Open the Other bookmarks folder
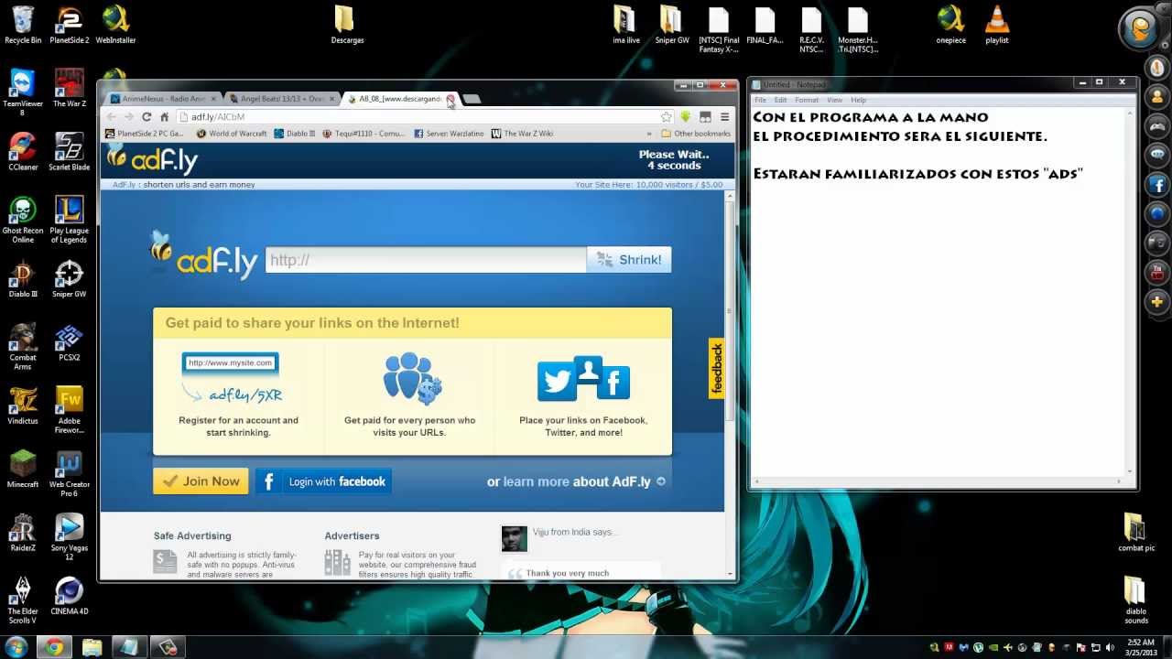Screen dimensions: 1172x659 [x=696, y=134]
